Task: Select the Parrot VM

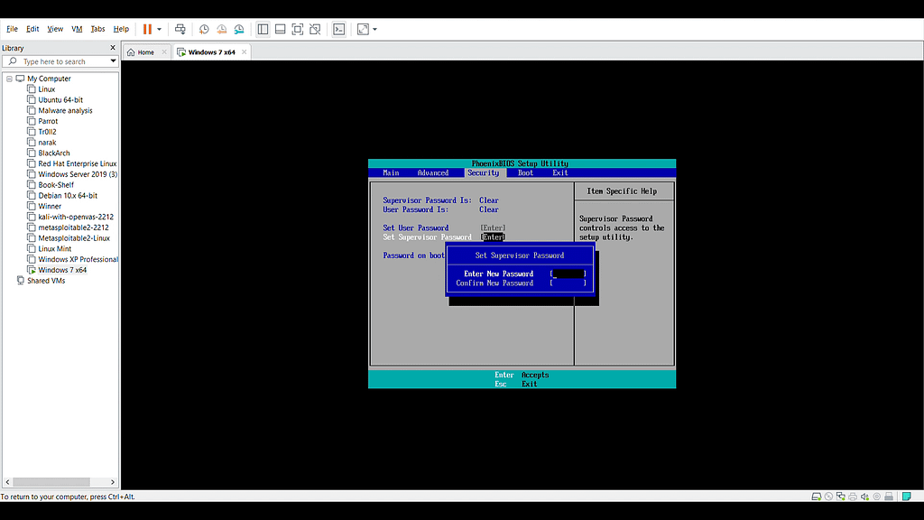Action: (x=49, y=121)
